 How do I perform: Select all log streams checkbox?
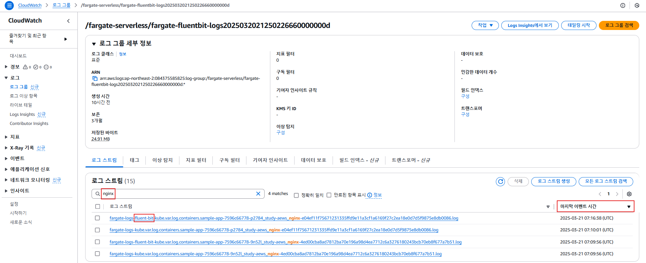tap(98, 206)
